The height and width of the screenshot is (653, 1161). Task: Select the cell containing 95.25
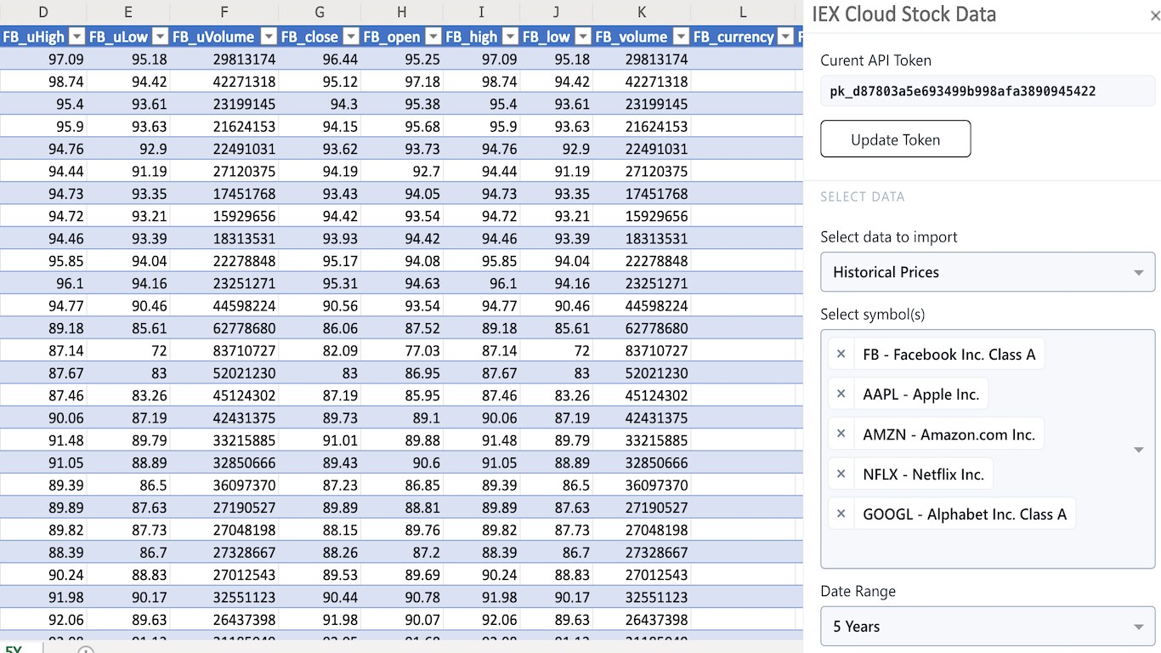pos(401,60)
